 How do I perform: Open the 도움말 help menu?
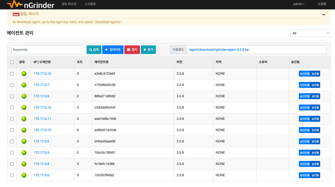(322, 4)
